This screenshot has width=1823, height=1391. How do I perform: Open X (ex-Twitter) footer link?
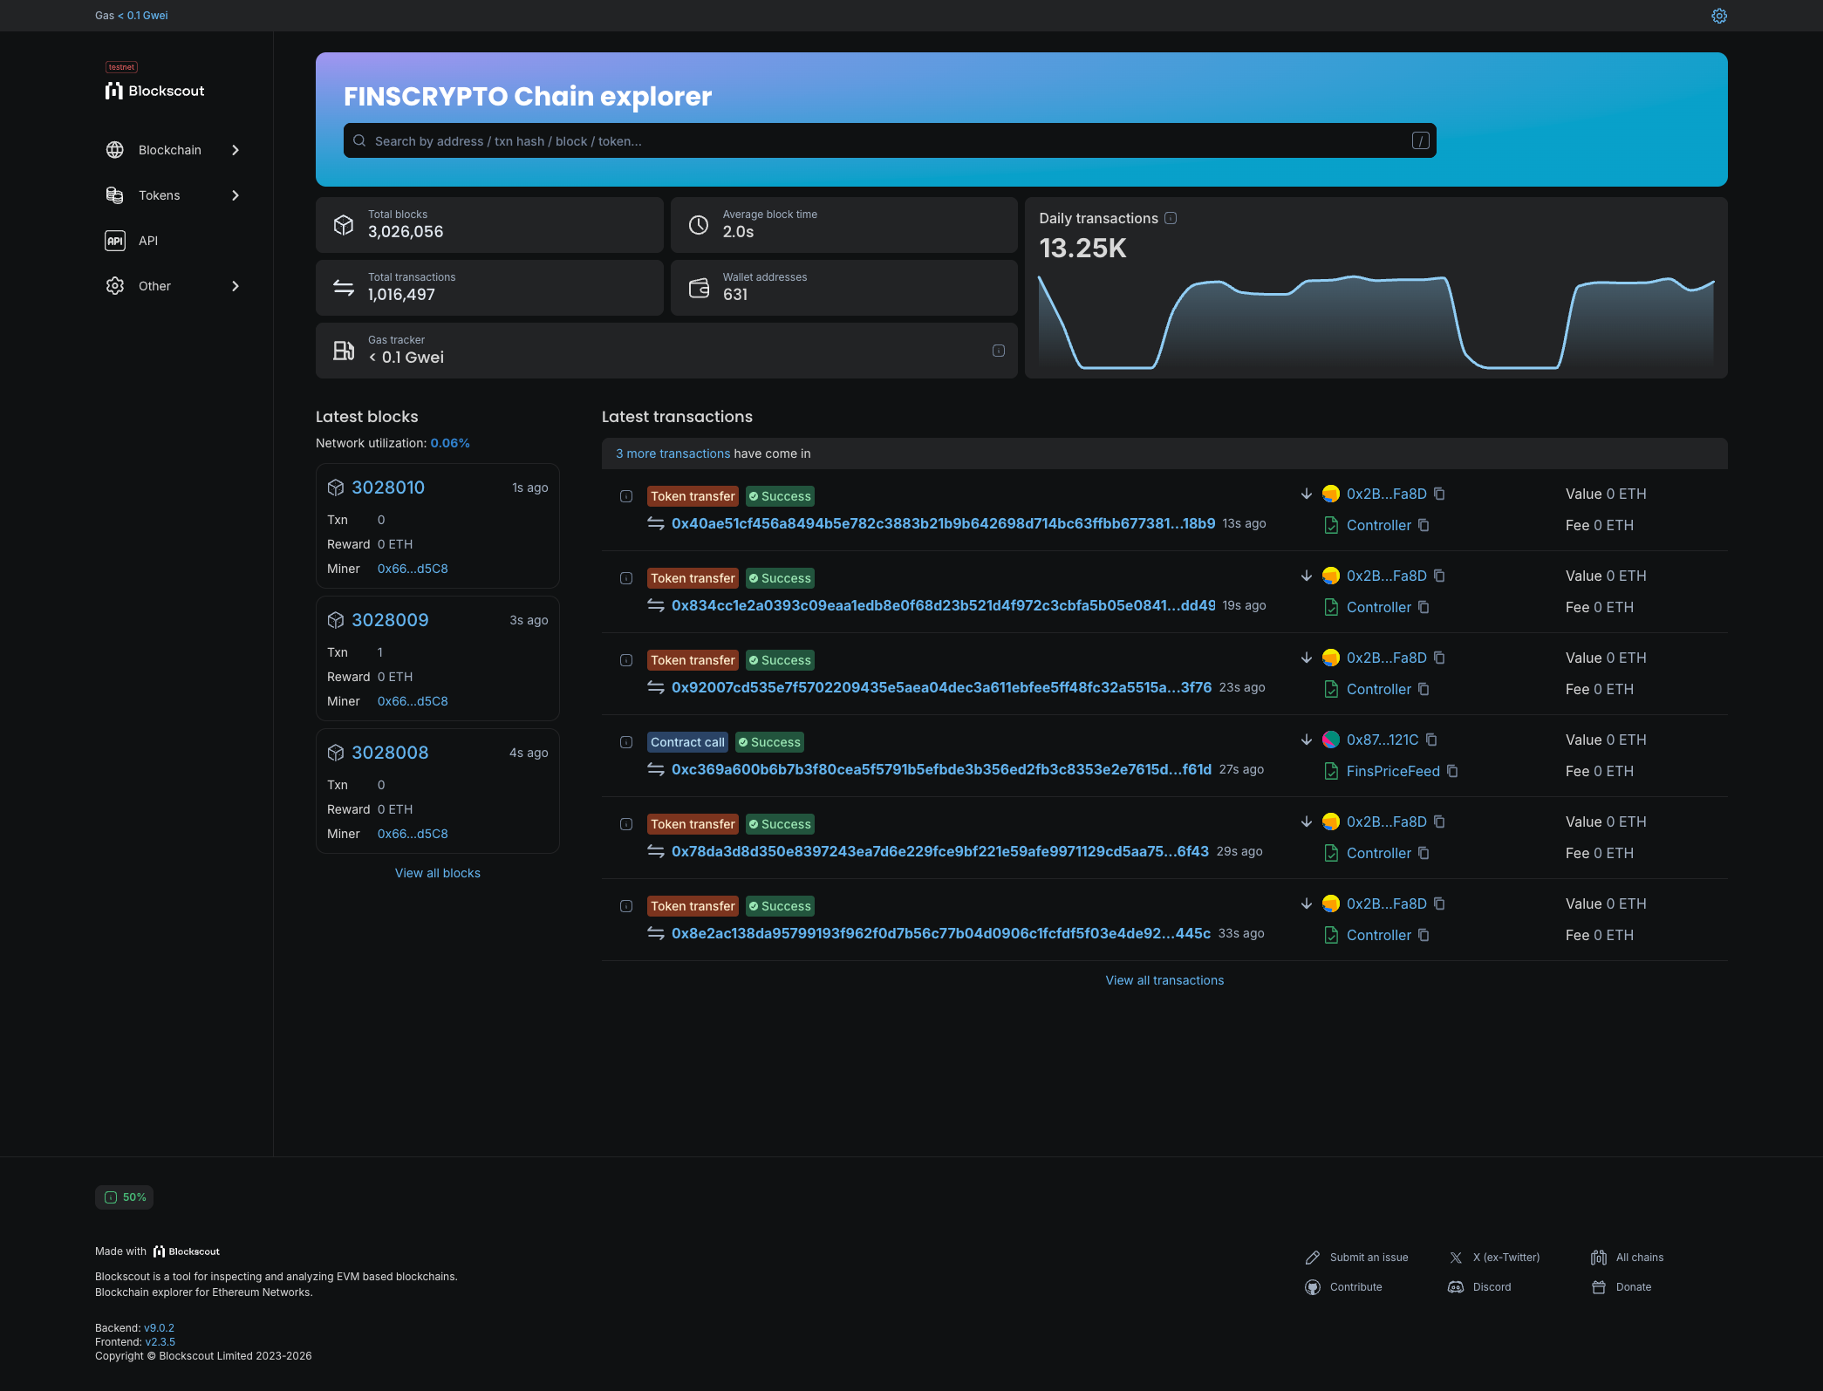tap(1495, 1258)
